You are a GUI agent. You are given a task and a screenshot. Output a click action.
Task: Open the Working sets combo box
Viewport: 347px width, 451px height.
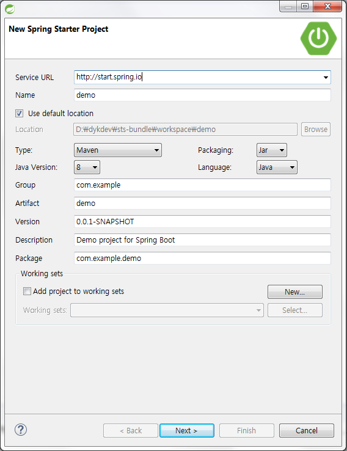(167, 310)
